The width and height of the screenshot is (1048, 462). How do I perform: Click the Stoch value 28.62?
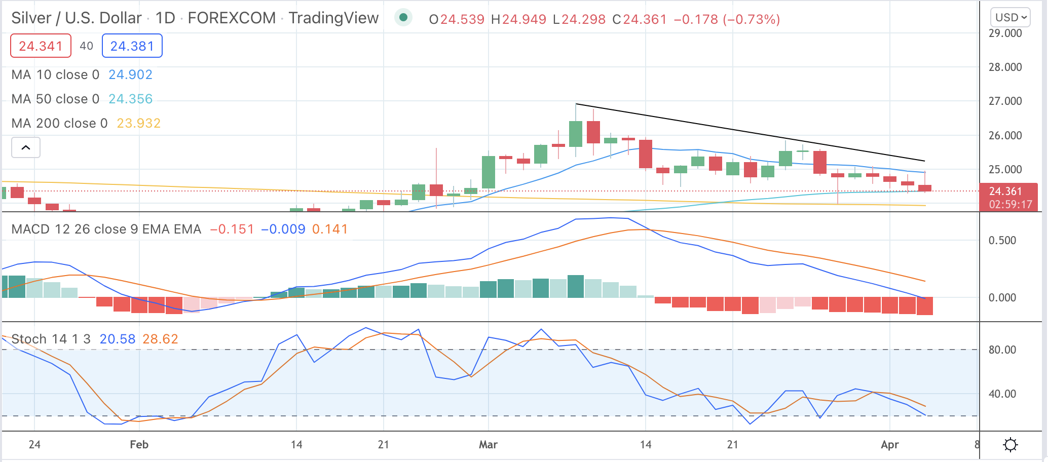[x=161, y=339]
